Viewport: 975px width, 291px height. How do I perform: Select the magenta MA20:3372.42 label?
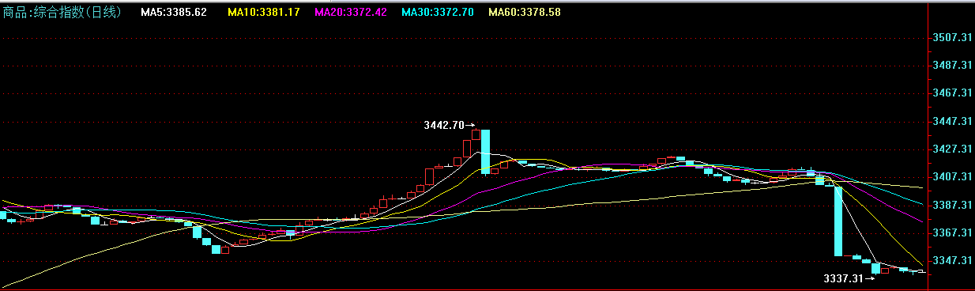[351, 13]
